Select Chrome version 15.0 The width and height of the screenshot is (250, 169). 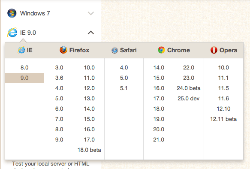tap(159, 78)
